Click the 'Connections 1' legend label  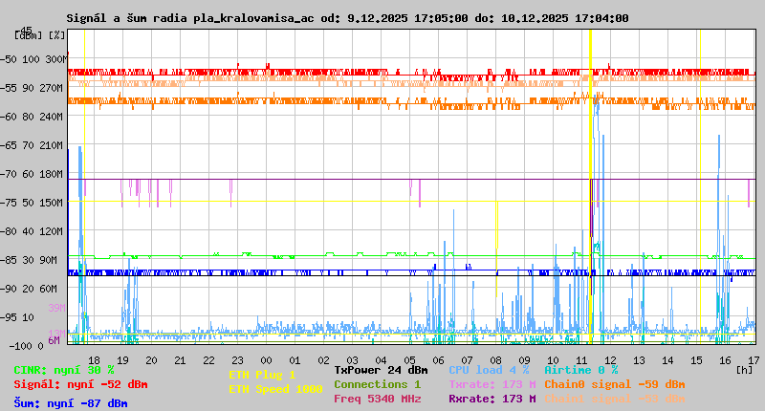pos(377,384)
